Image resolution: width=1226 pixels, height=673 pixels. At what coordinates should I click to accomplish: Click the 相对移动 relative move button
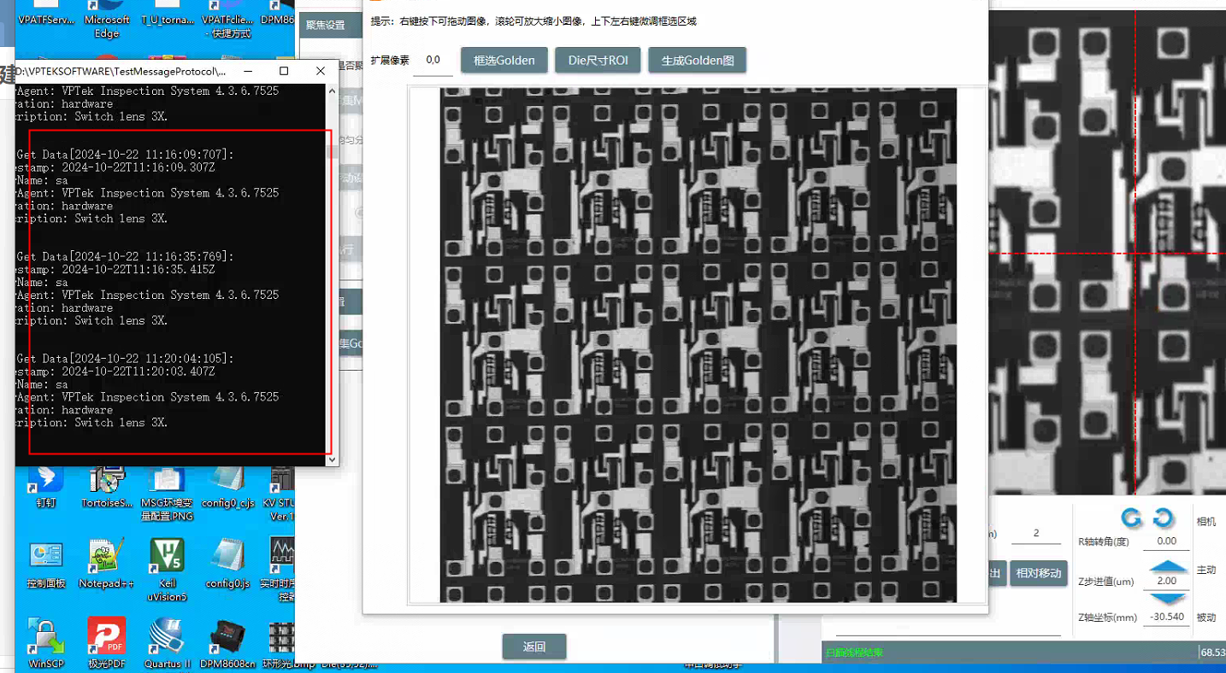click(x=1039, y=573)
